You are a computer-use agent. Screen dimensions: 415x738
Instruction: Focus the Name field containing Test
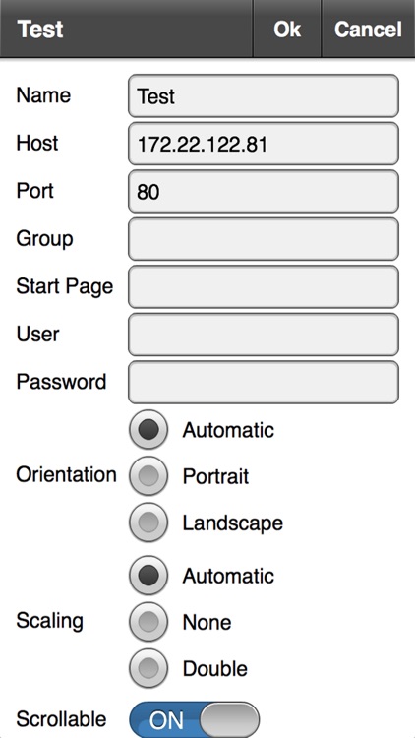coord(264,95)
